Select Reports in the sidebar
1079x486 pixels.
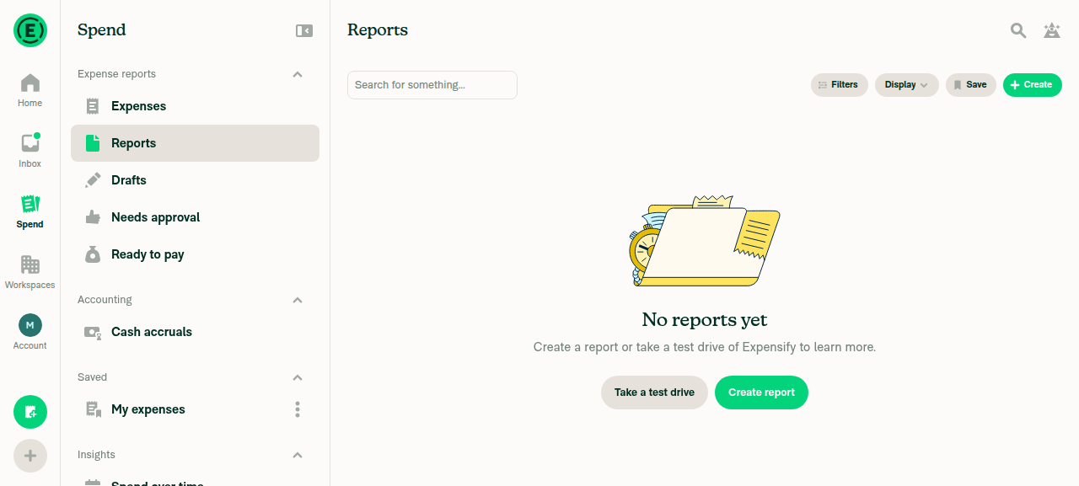pos(195,143)
